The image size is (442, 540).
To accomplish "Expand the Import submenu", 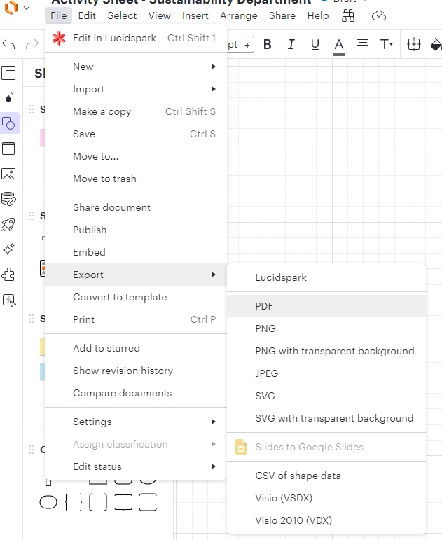I will click(136, 89).
